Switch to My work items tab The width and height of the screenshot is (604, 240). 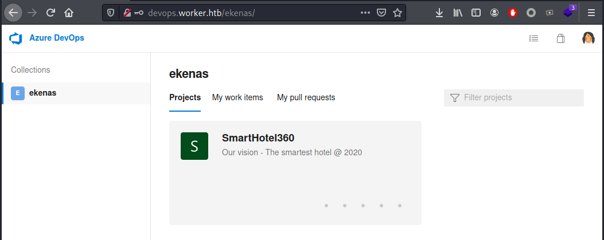[x=237, y=98]
